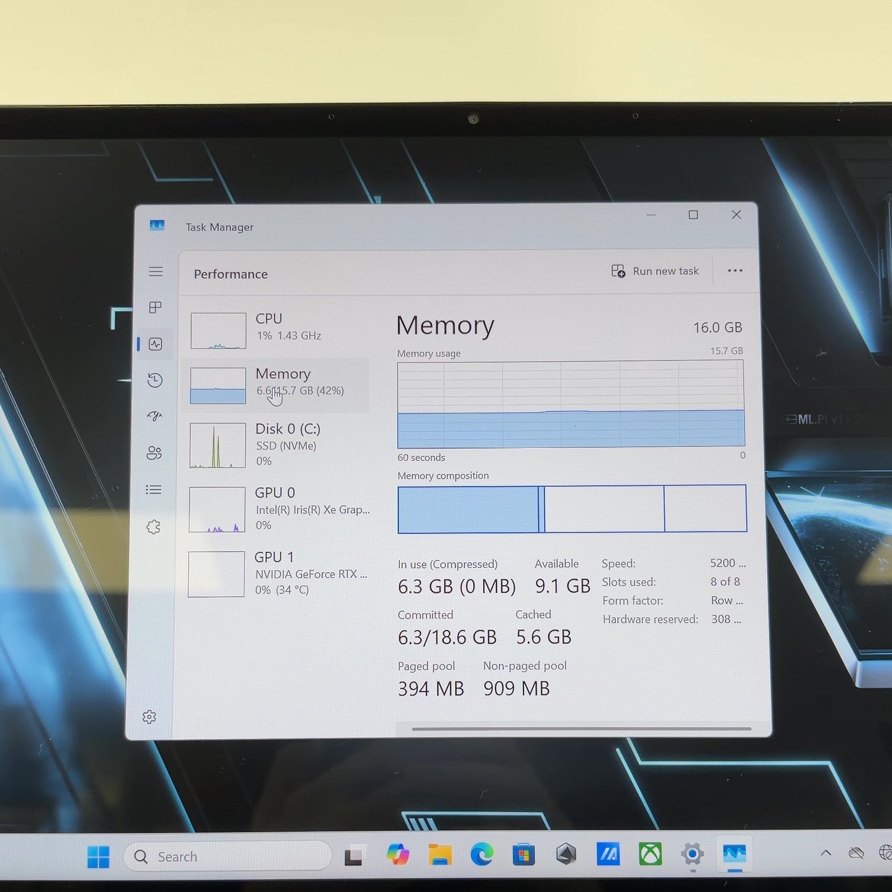The image size is (892, 892).
Task: Show hidden icons tray chevron
Action: 826,853
